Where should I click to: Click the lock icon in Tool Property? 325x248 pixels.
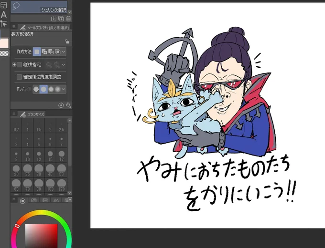[x=67, y=41]
